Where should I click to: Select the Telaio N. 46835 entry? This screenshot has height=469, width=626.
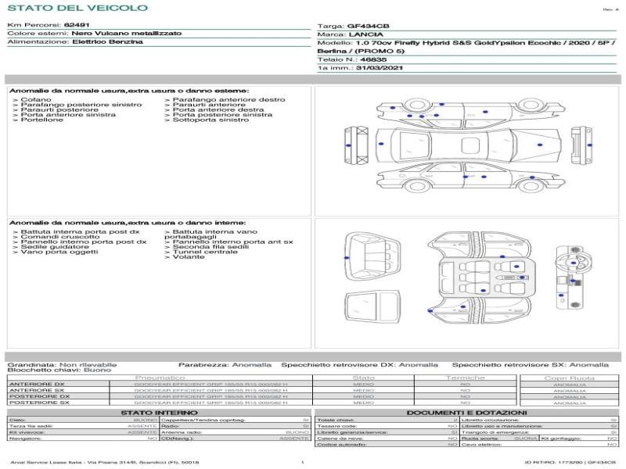[x=352, y=59]
